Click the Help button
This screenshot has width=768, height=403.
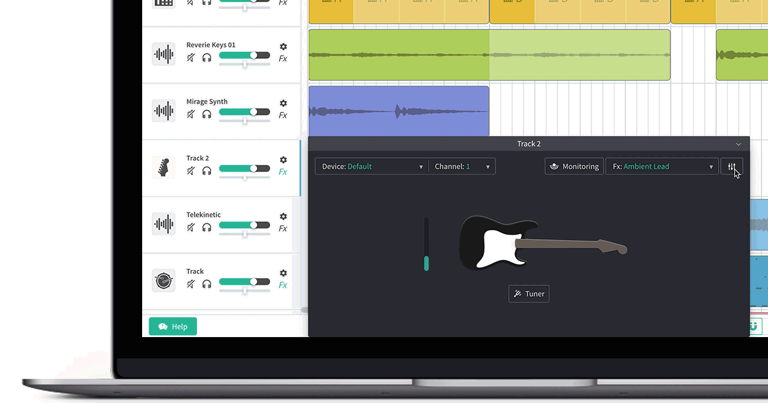click(x=172, y=326)
